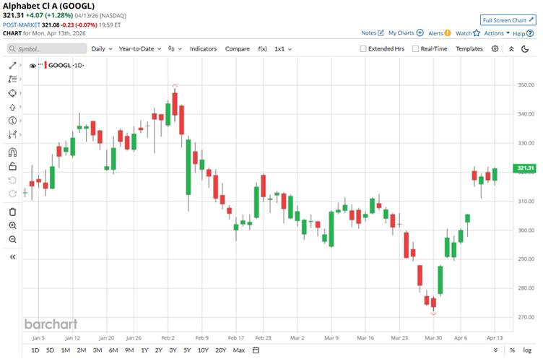Open the My Charts link
Screen dimensions: 543x359
point(407,33)
